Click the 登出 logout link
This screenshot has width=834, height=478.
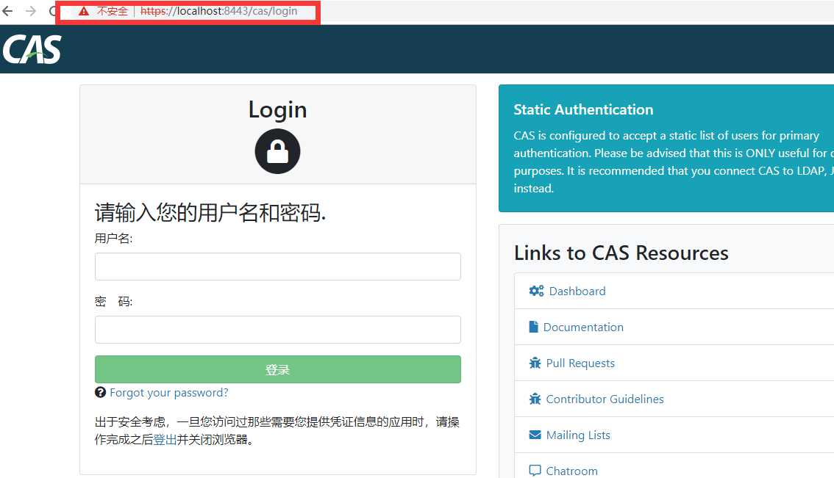[x=165, y=440]
